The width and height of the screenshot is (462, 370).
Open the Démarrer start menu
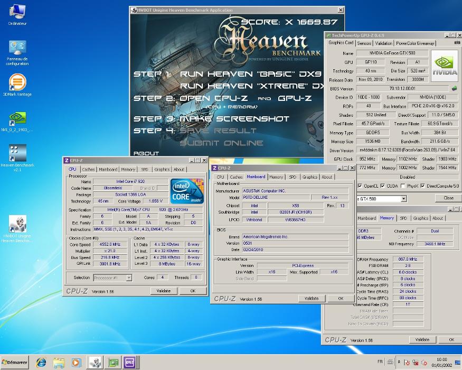[15, 362]
